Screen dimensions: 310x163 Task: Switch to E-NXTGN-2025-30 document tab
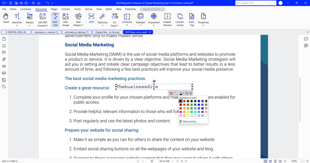click(x=16, y=32)
